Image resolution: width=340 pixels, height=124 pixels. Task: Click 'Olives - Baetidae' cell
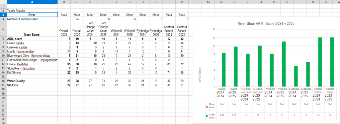point(32,64)
